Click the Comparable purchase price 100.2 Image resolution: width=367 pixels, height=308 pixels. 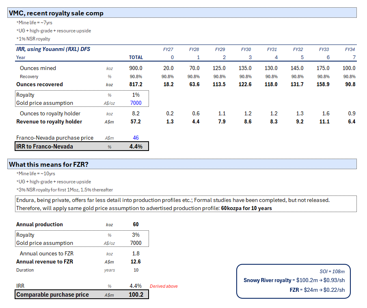[x=136, y=295]
